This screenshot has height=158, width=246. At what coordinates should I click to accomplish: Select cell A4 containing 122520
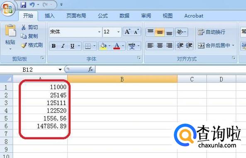tap(40, 110)
